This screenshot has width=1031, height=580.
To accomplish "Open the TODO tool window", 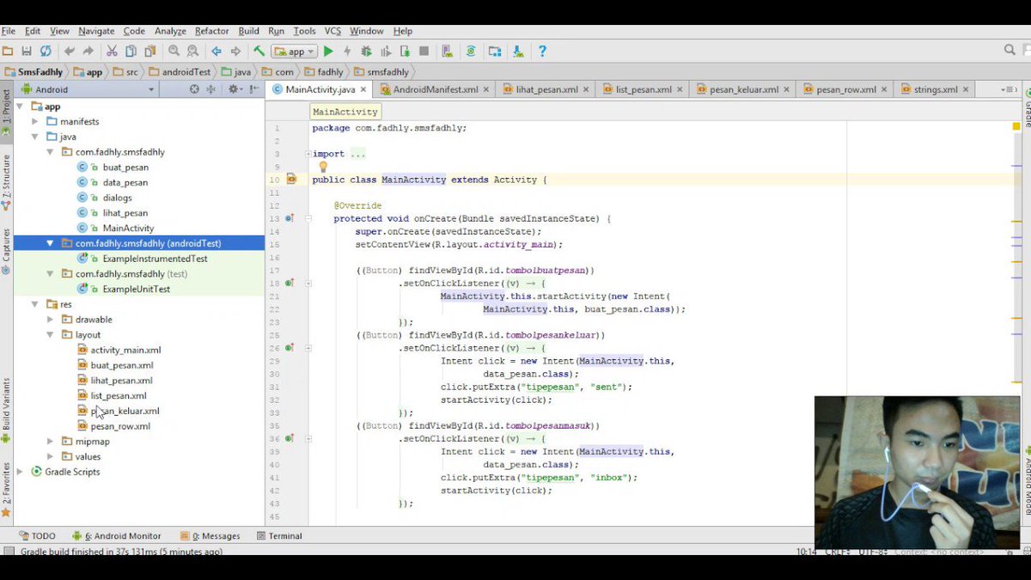I will [35, 535].
